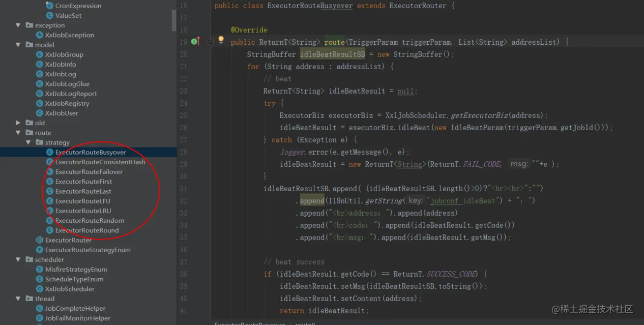This screenshot has height=325, width=644.
Task: Click exception folder icon
Action: coord(29,25)
